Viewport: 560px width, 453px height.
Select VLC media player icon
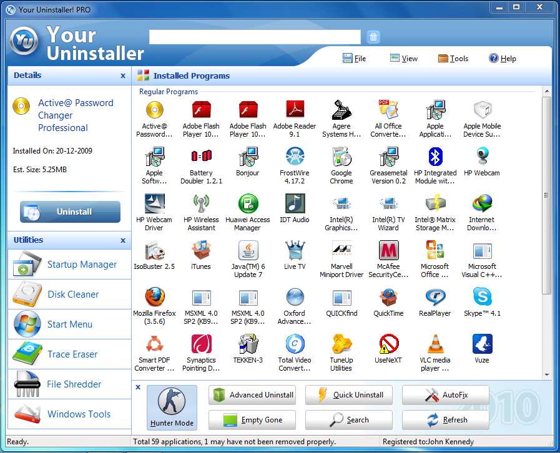[x=435, y=344]
